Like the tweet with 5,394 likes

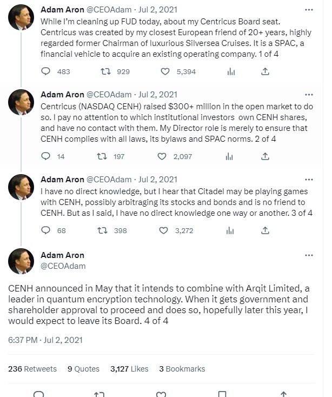[165, 71]
